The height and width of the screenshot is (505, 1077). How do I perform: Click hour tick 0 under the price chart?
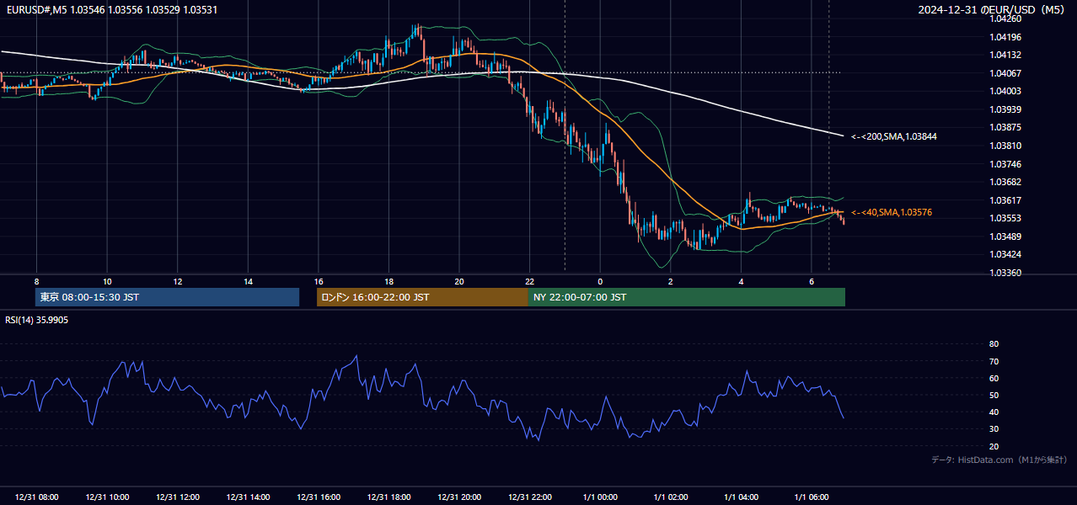pos(600,281)
